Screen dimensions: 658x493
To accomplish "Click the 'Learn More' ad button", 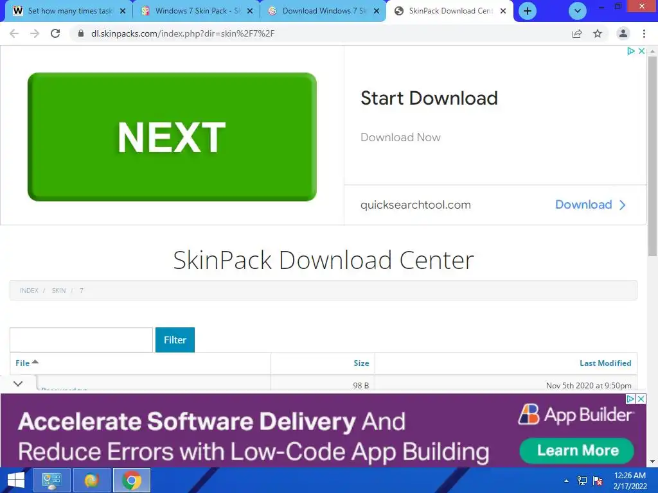I will point(577,450).
